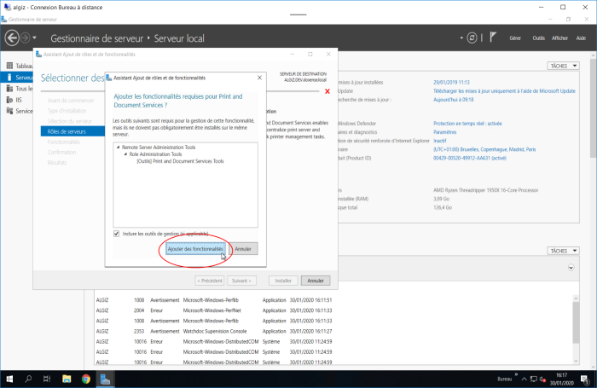Collapse Role Administration Tools tree node

125,154
